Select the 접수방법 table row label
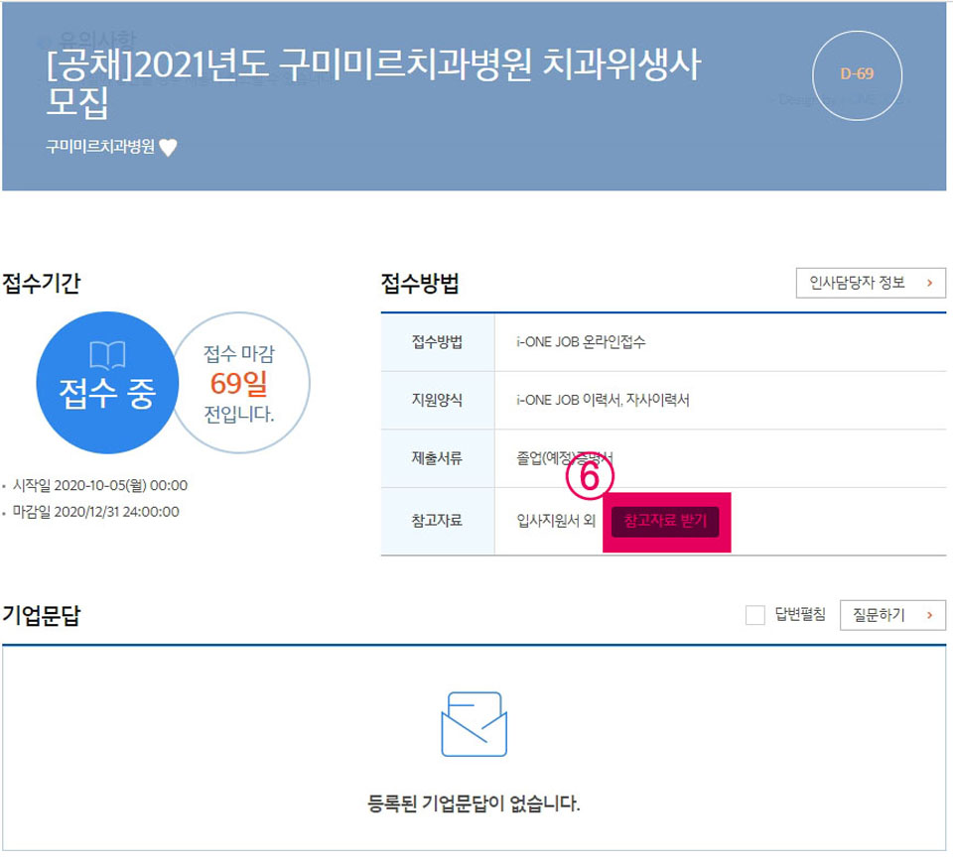 click(437, 342)
